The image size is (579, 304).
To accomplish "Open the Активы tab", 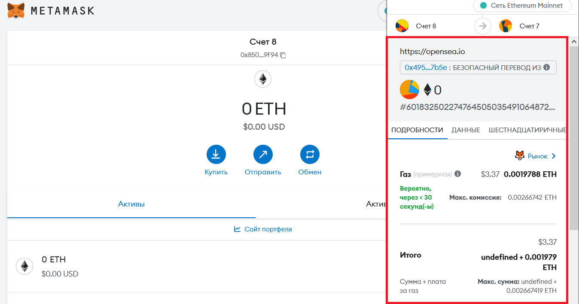I will pyautogui.click(x=131, y=204).
